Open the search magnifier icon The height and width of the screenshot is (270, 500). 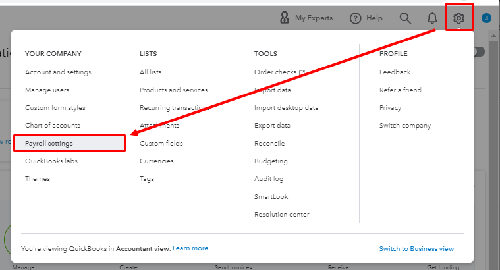pyautogui.click(x=406, y=18)
